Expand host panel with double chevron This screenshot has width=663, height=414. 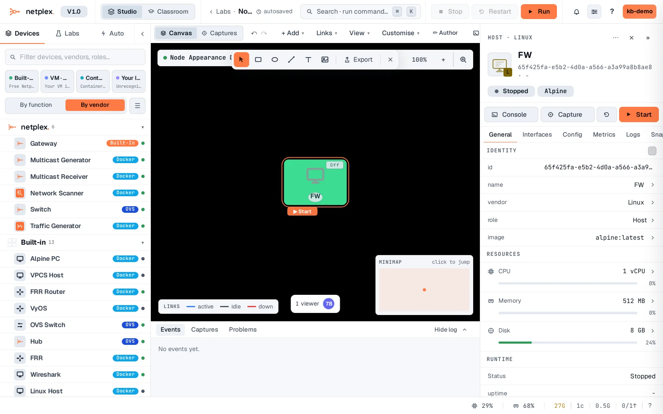[648, 38]
